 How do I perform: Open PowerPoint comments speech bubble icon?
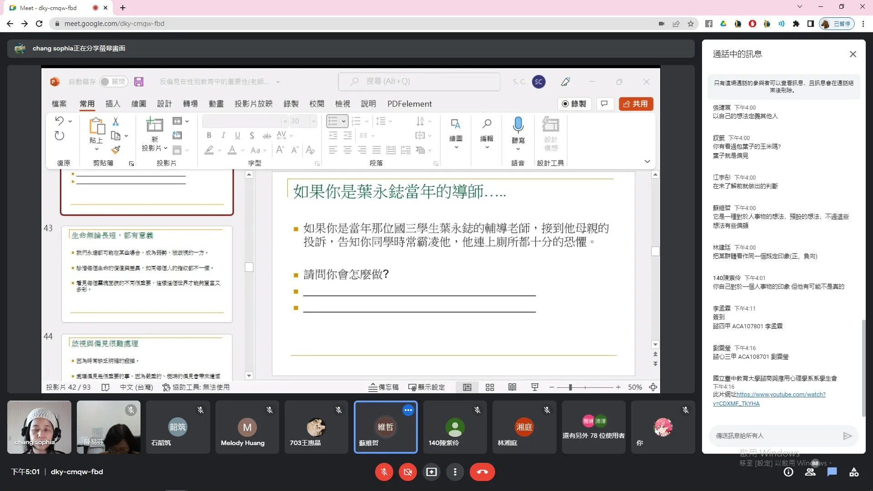click(604, 104)
